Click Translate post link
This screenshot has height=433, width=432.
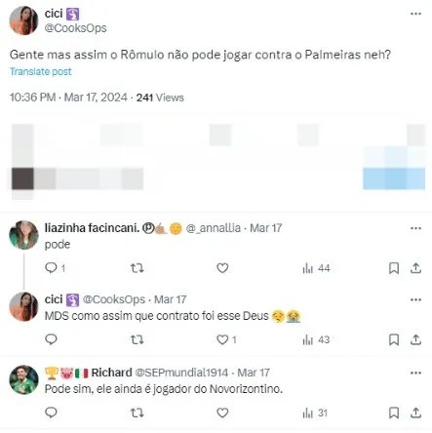[x=41, y=71]
